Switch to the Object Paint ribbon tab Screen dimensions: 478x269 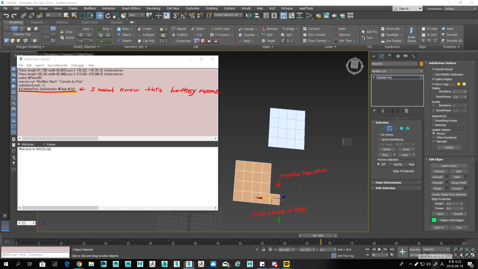pos(89,22)
